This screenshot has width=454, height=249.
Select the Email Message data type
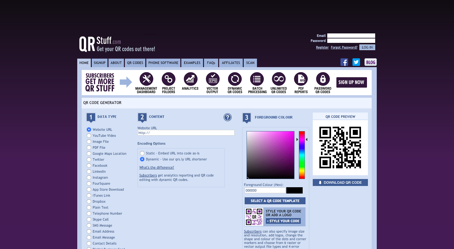[89, 237]
